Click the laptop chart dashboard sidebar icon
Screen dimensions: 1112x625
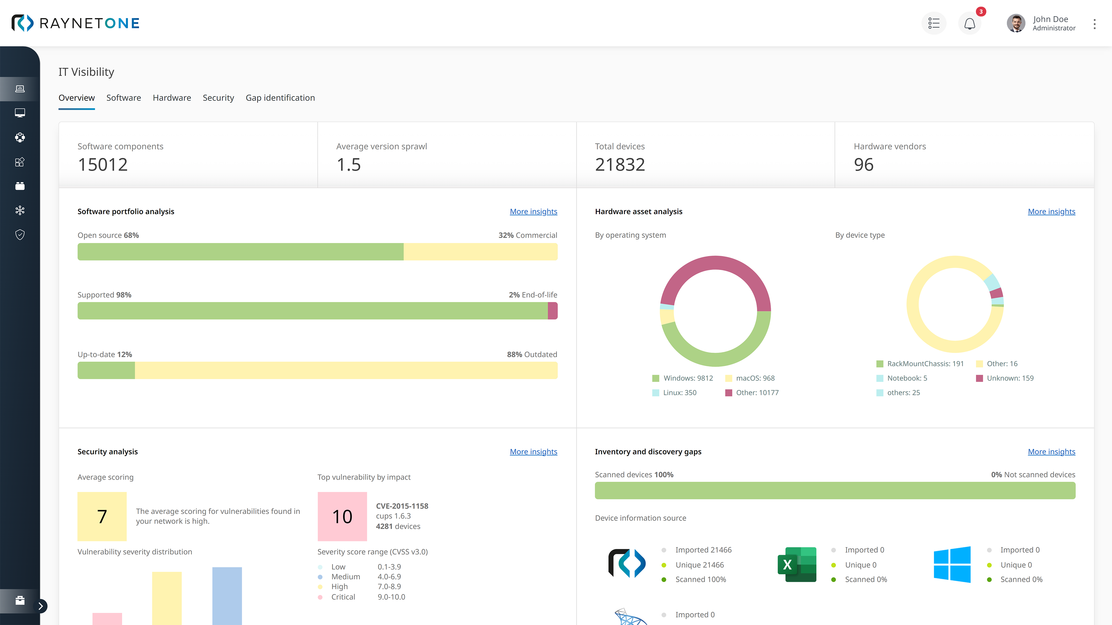coord(20,89)
